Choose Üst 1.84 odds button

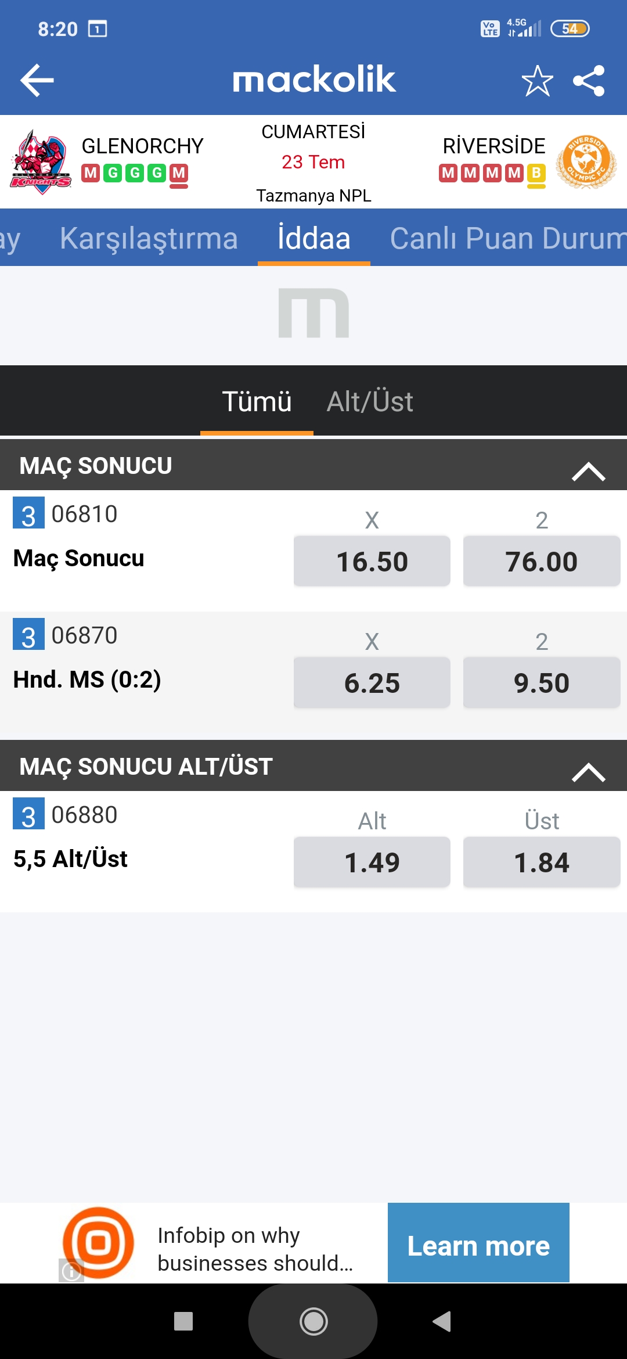[x=542, y=862]
